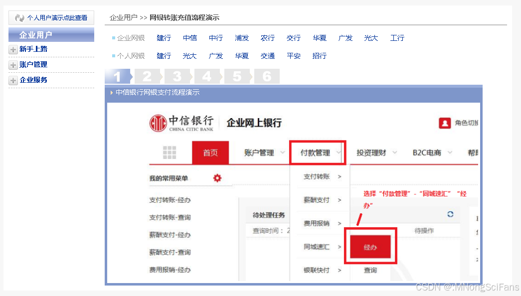The width and height of the screenshot is (521, 296).
Task: Expand 银联快付 submenu entry
Action: pyautogui.click(x=322, y=270)
